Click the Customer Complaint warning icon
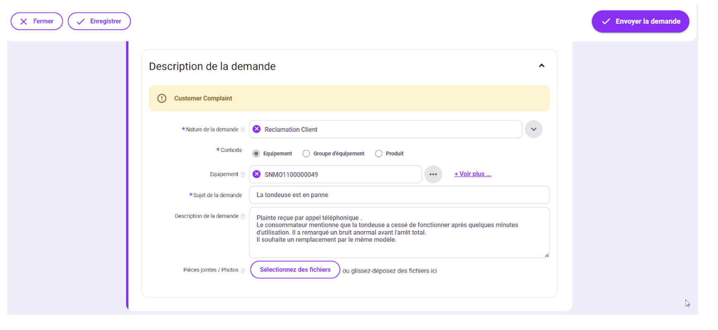The height and width of the screenshot is (330, 718). 162,98
